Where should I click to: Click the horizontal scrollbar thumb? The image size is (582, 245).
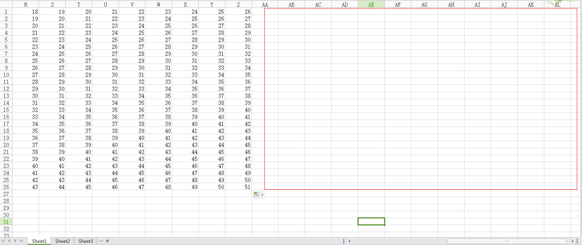tap(507, 241)
